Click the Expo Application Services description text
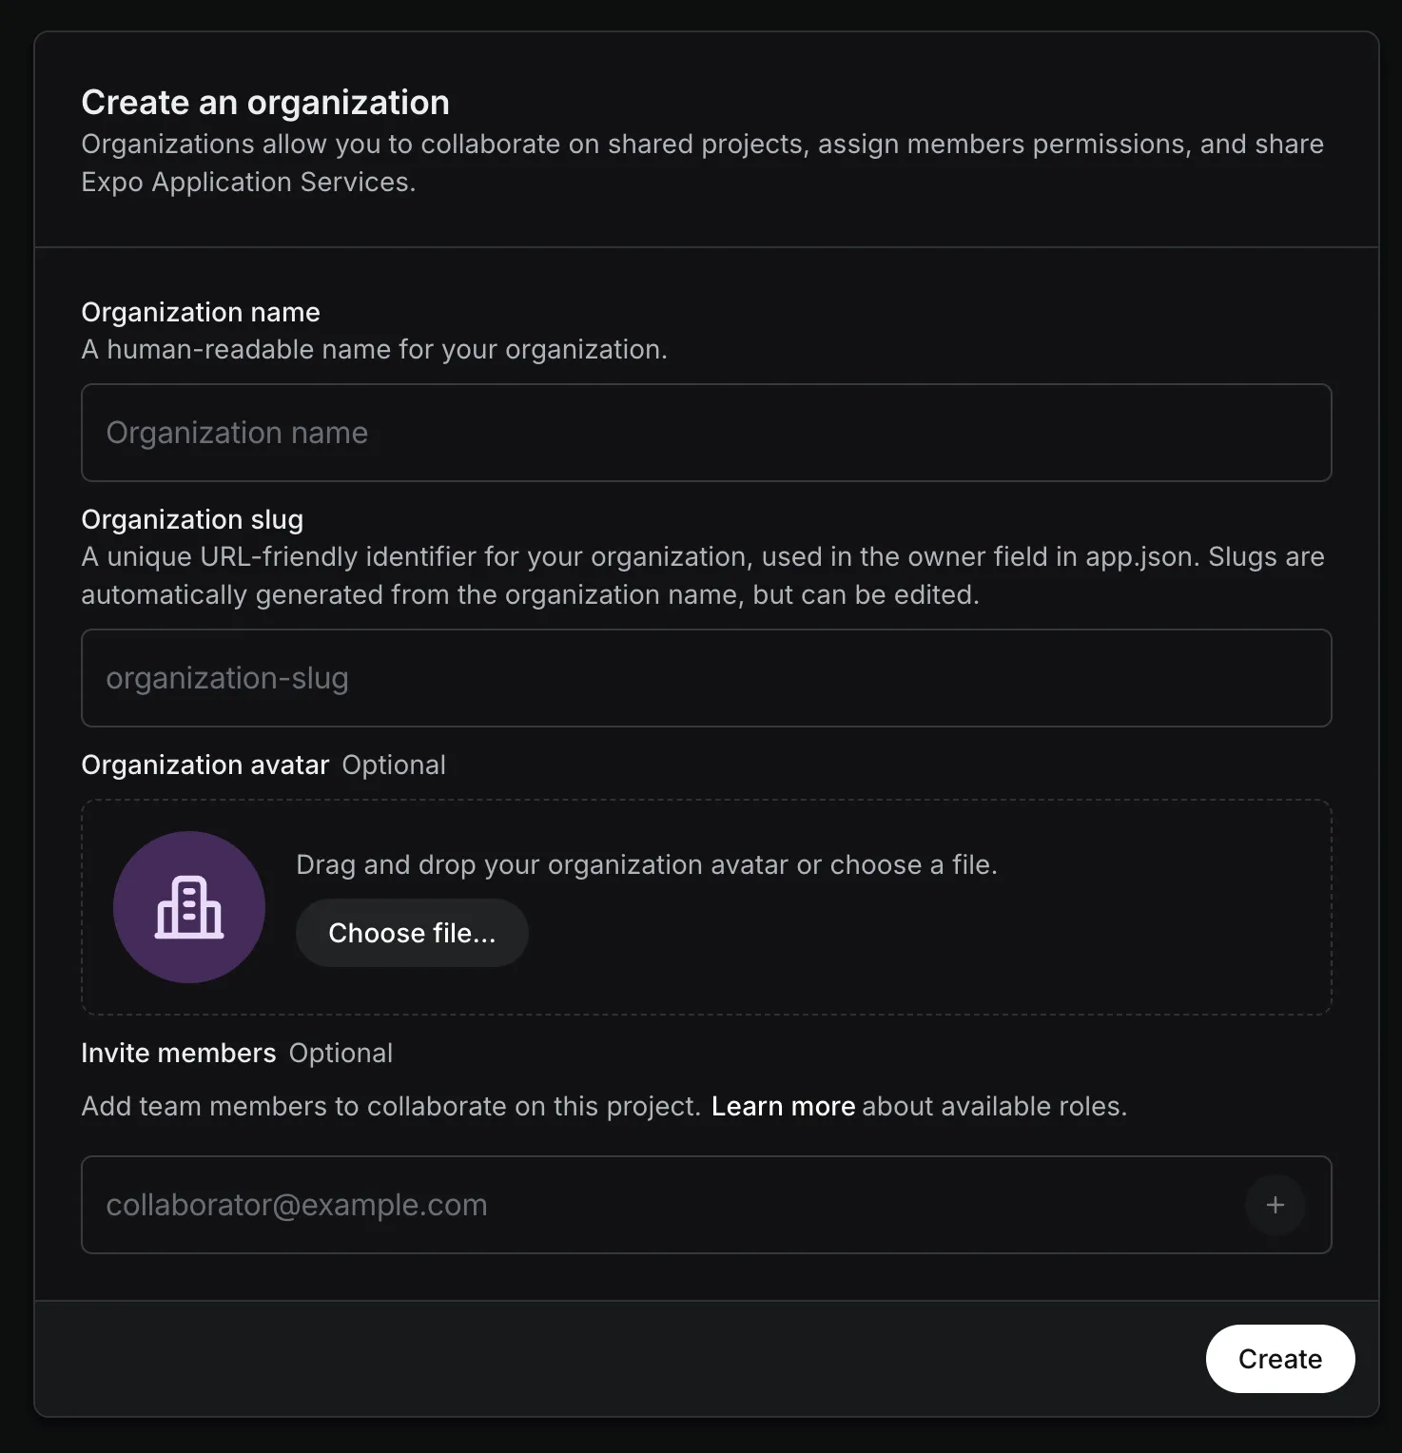1402x1453 pixels. pos(703,163)
